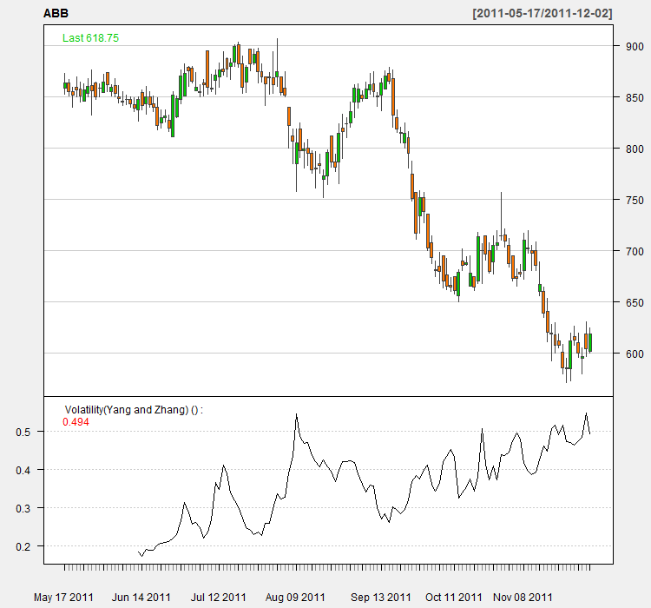Click the volatility peak around Aug 09 2011
Image resolution: width=651 pixels, height=608 pixels.
(x=297, y=414)
